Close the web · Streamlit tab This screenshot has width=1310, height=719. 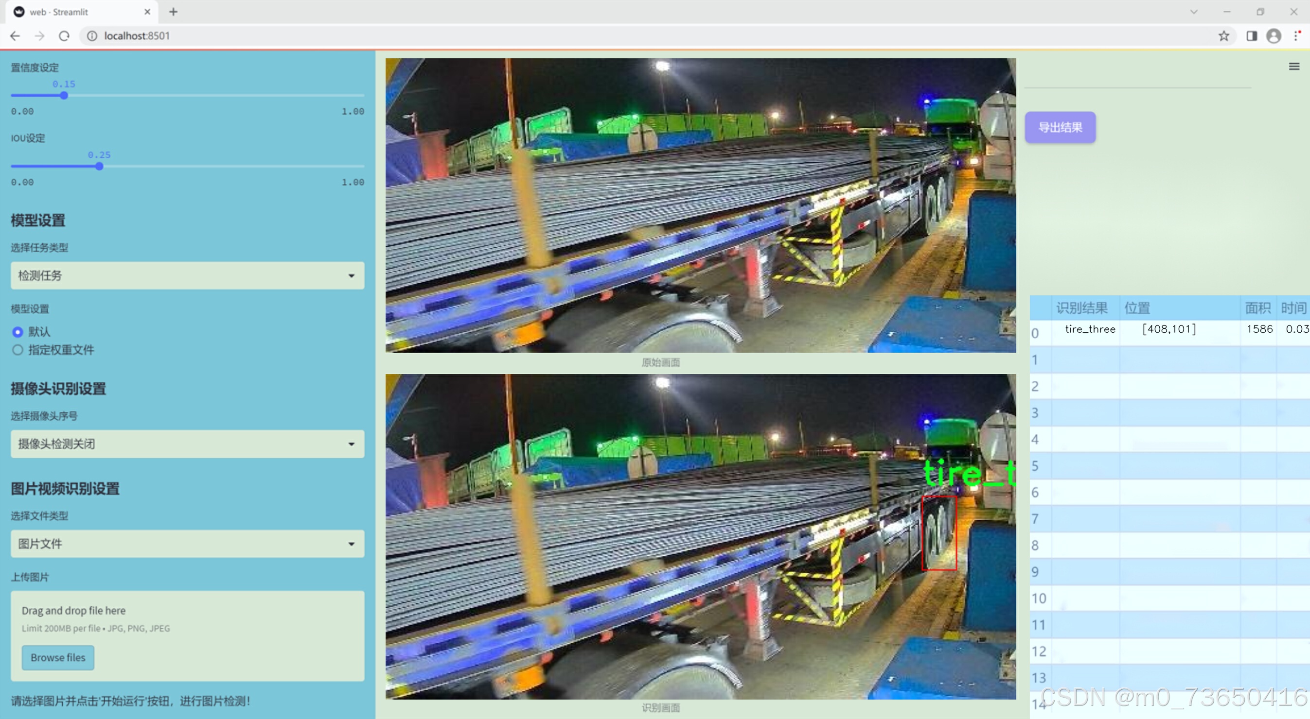(147, 12)
